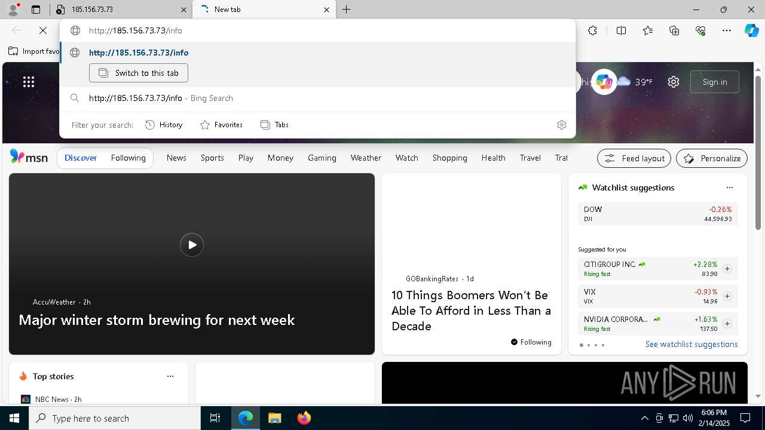Open Watchlist suggestions more options

coord(729,188)
